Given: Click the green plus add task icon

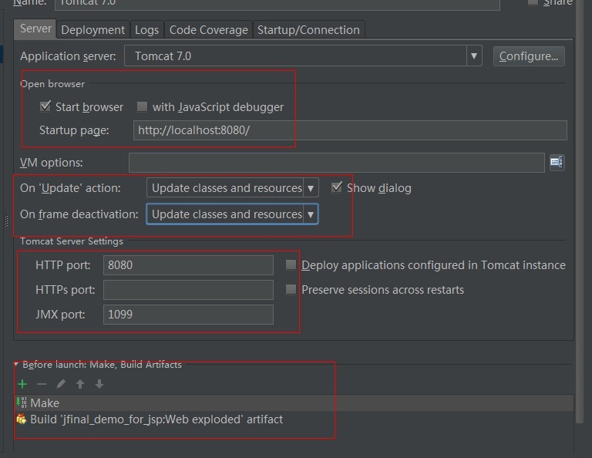Looking at the screenshot, I should [22, 384].
